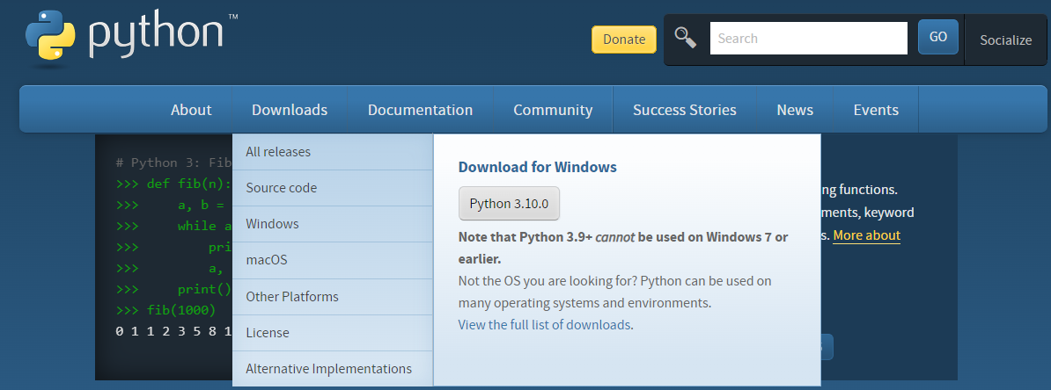Open the Community menu
1051x390 pixels.
click(553, 110)
